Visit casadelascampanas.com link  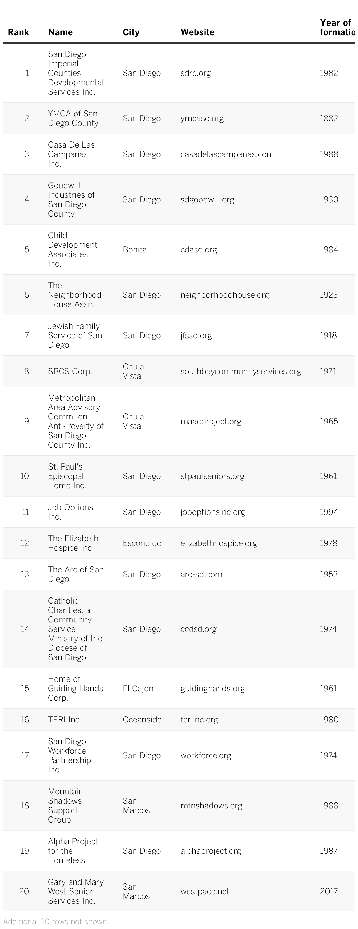[x=227, y=154]
